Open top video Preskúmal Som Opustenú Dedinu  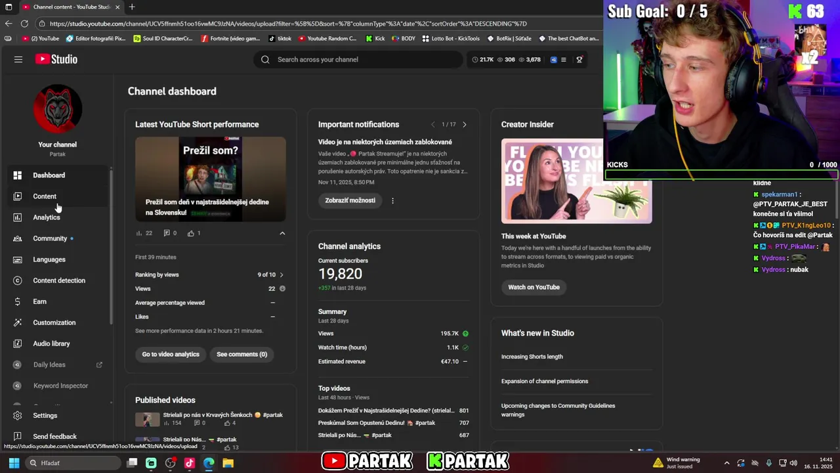click(x=377, y=423)
